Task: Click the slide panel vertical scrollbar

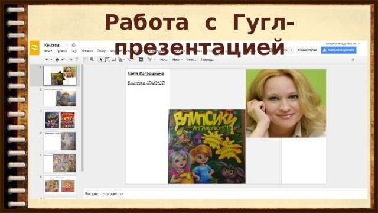Action: coord(82,118)
